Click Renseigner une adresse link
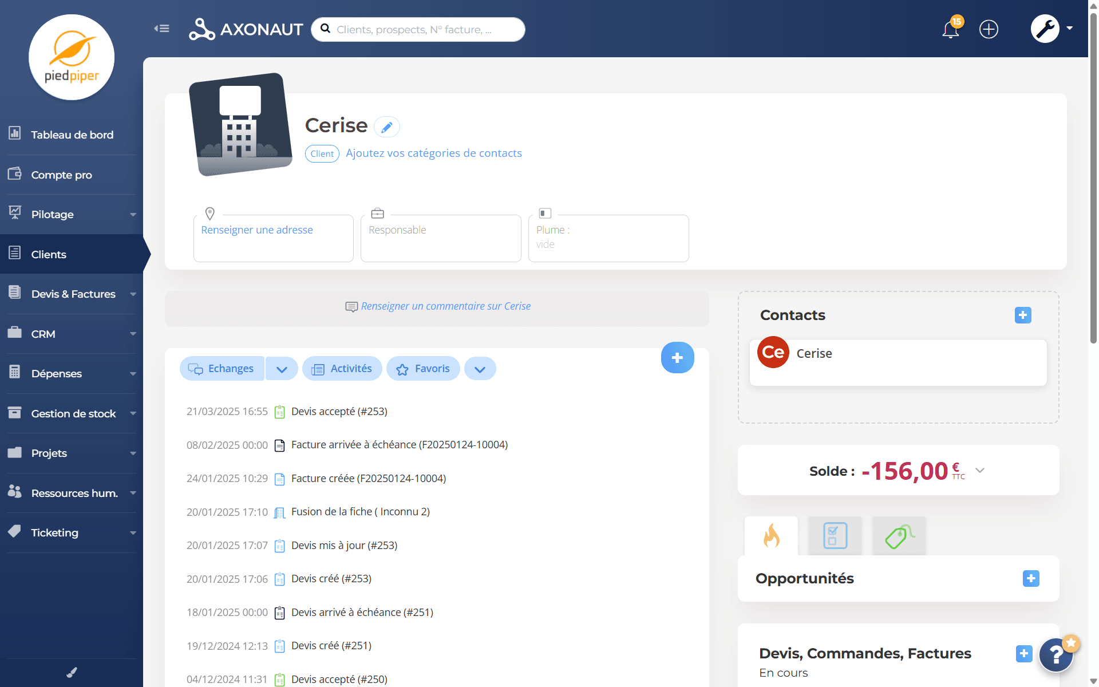 tap(257, 230)
